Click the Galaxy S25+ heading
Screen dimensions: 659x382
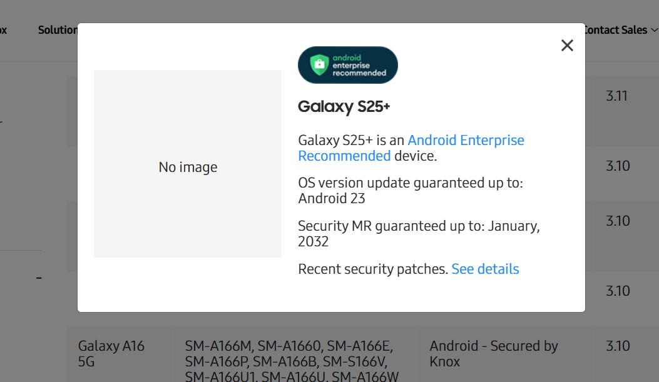(x=346, y=107)
